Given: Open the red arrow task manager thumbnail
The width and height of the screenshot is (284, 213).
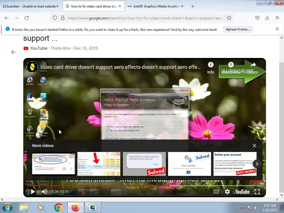Looking at the screenshot, I should [99, 164].
